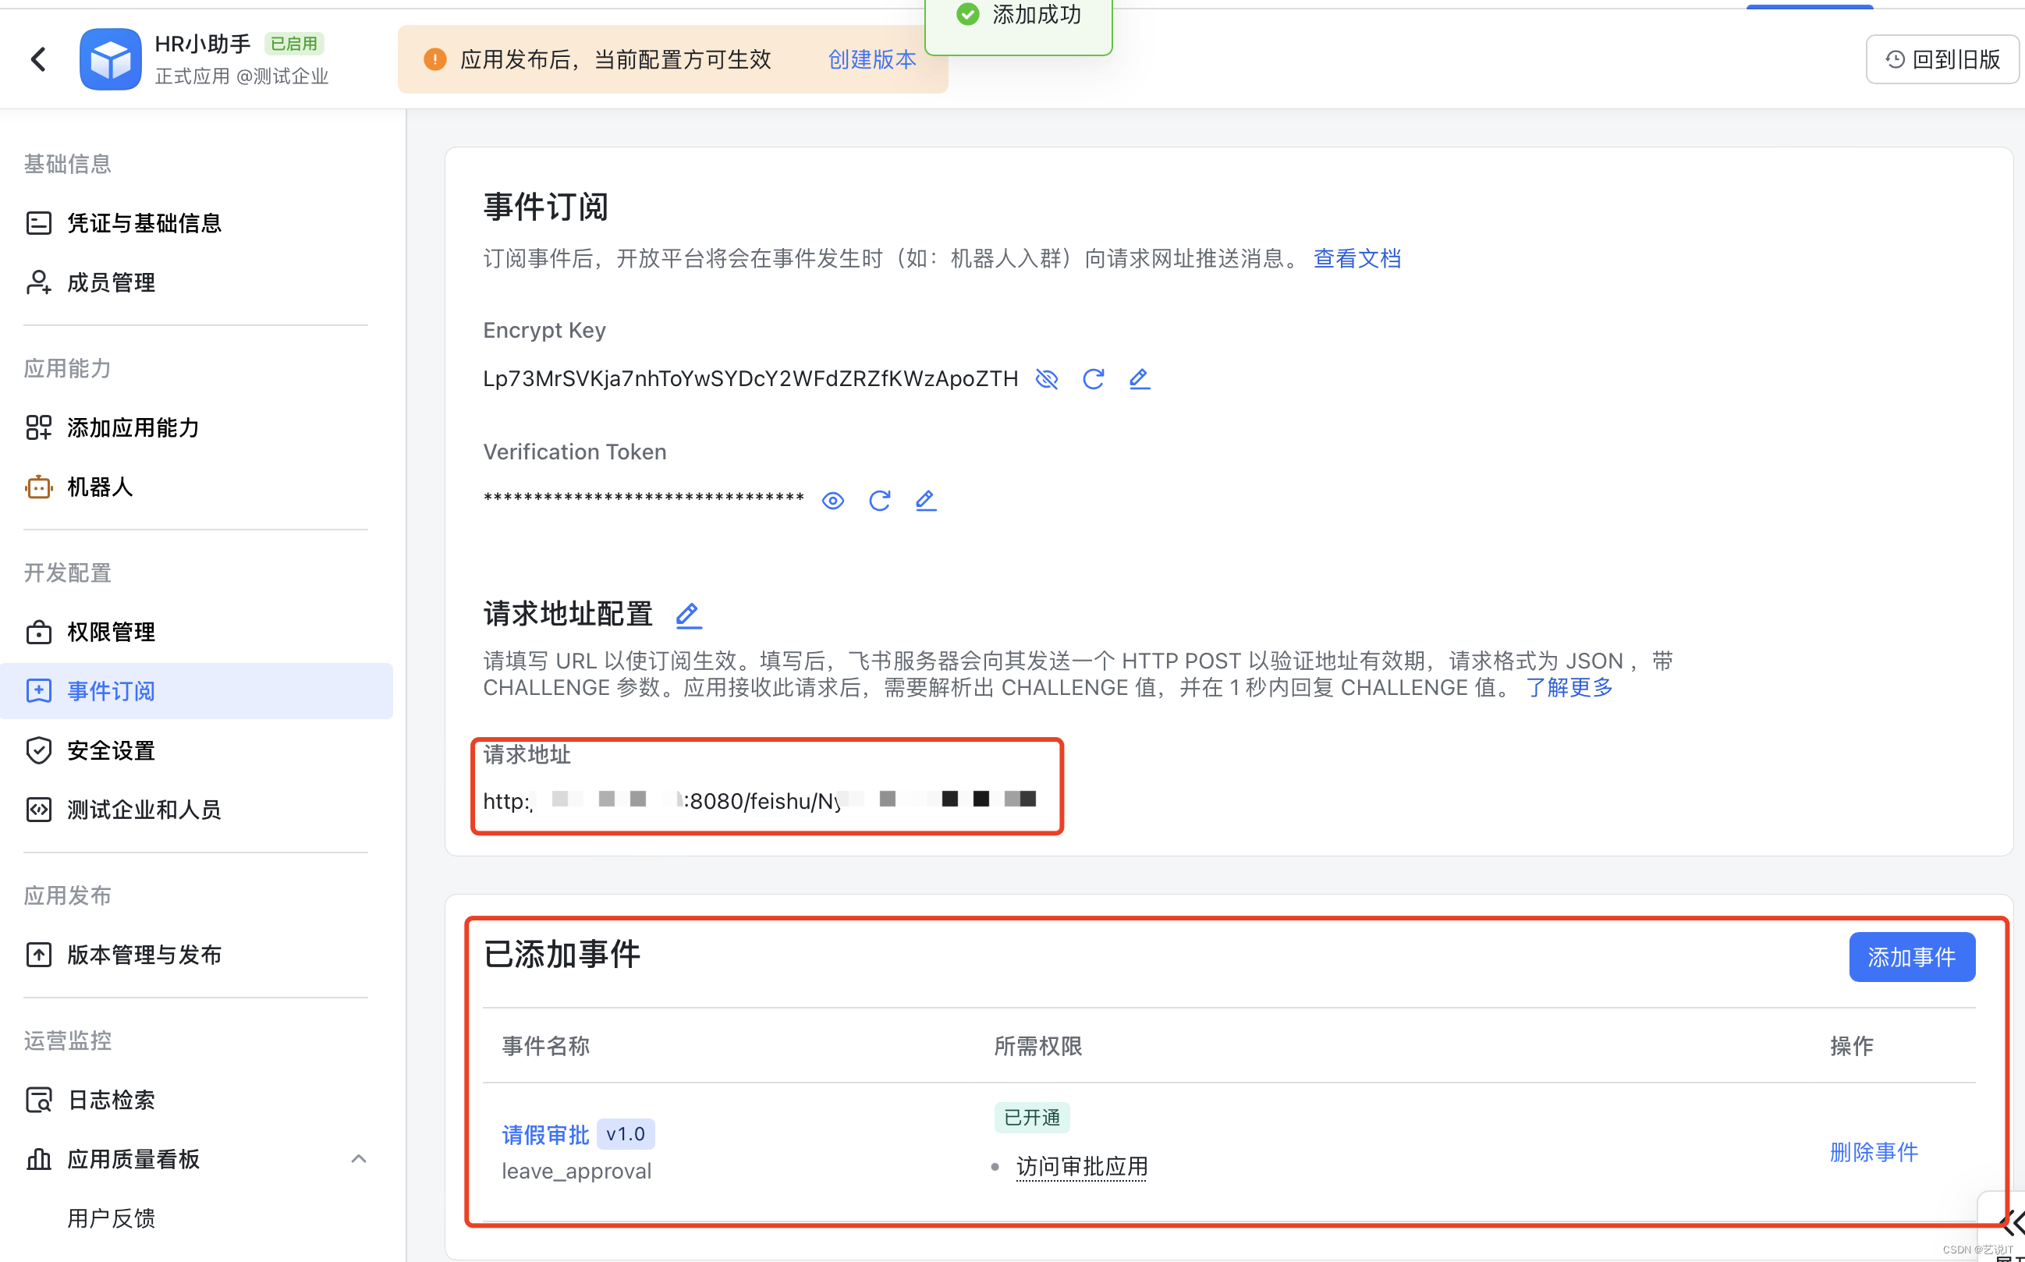Click 删除事件 for leave_approval
Screen dimensions: 2025x1262
pos(1873,1152)
